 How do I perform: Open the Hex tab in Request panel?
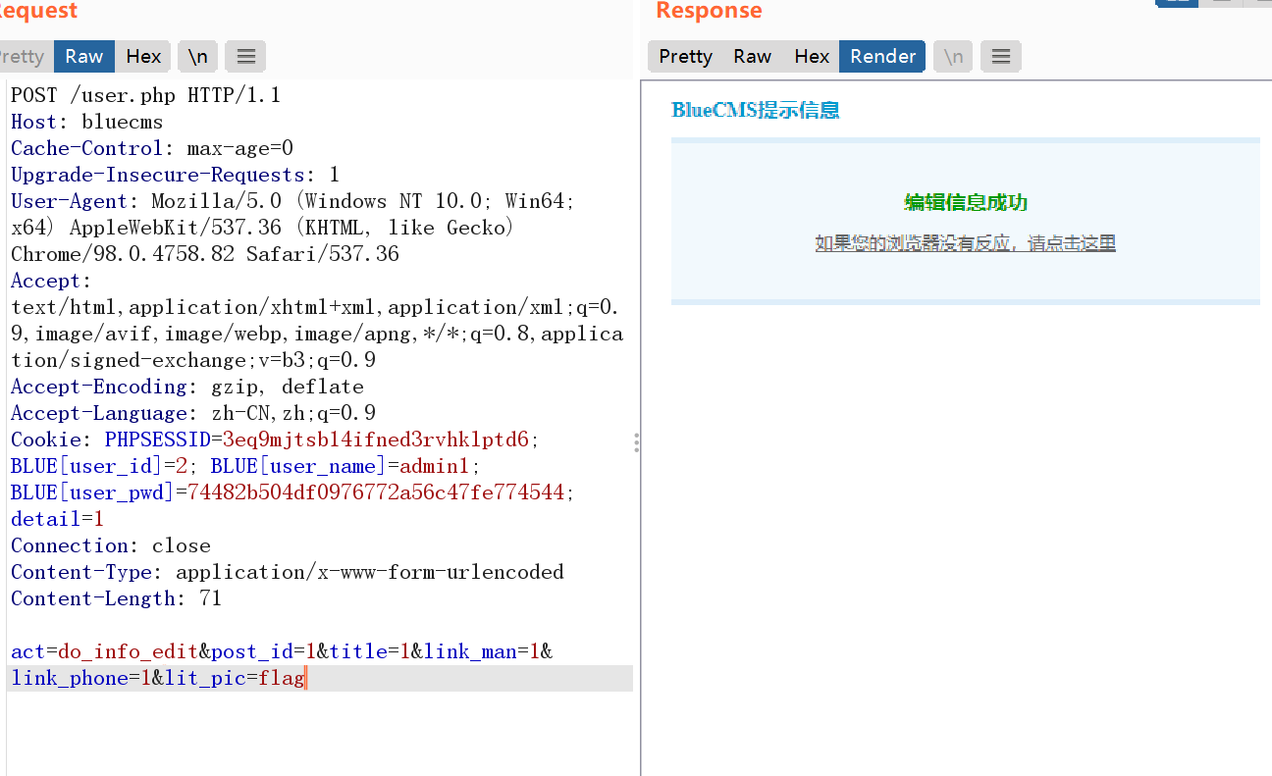point(143,56)
